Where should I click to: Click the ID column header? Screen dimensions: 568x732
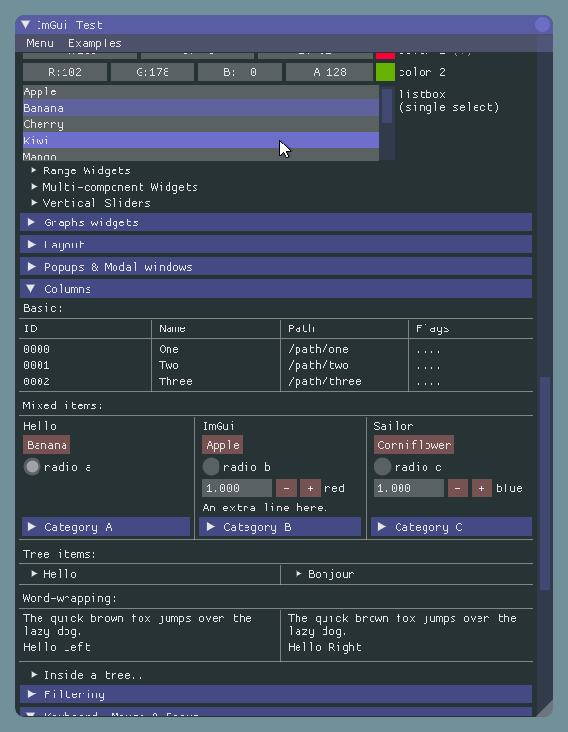coord(31,328)
